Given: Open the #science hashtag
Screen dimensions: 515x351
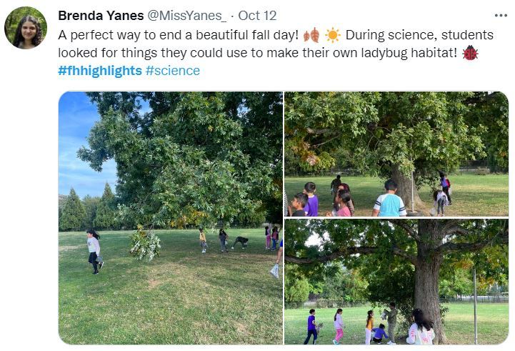Looking at the screenshot, I should [x=173, y=70].
